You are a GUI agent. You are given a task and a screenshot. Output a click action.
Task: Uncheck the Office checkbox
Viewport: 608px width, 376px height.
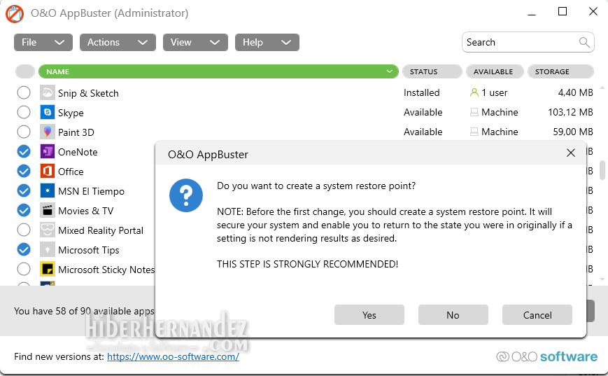click(x=24, y=171)
